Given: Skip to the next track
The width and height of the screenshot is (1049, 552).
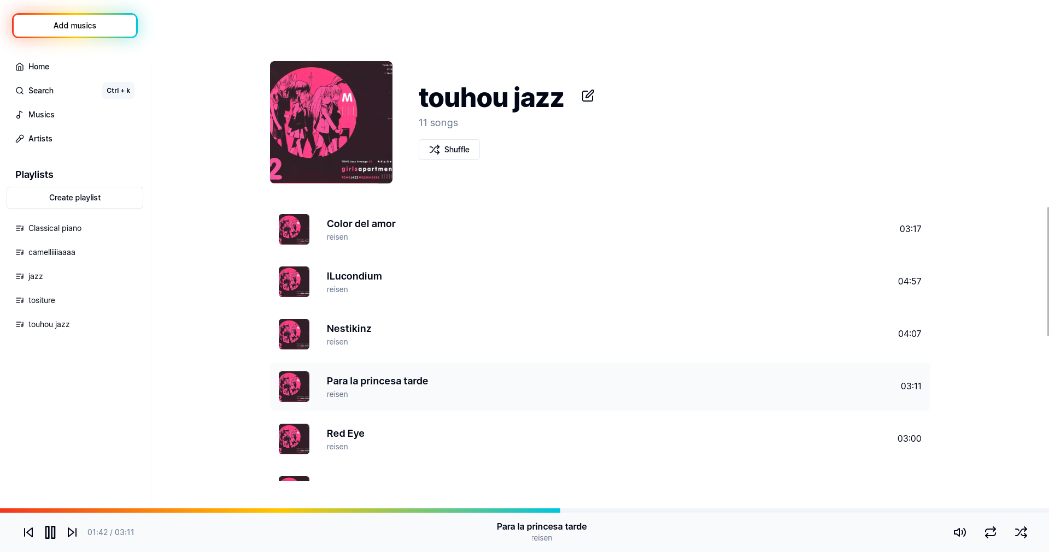Looking at the screenshot, I should [x=72, y=532].
